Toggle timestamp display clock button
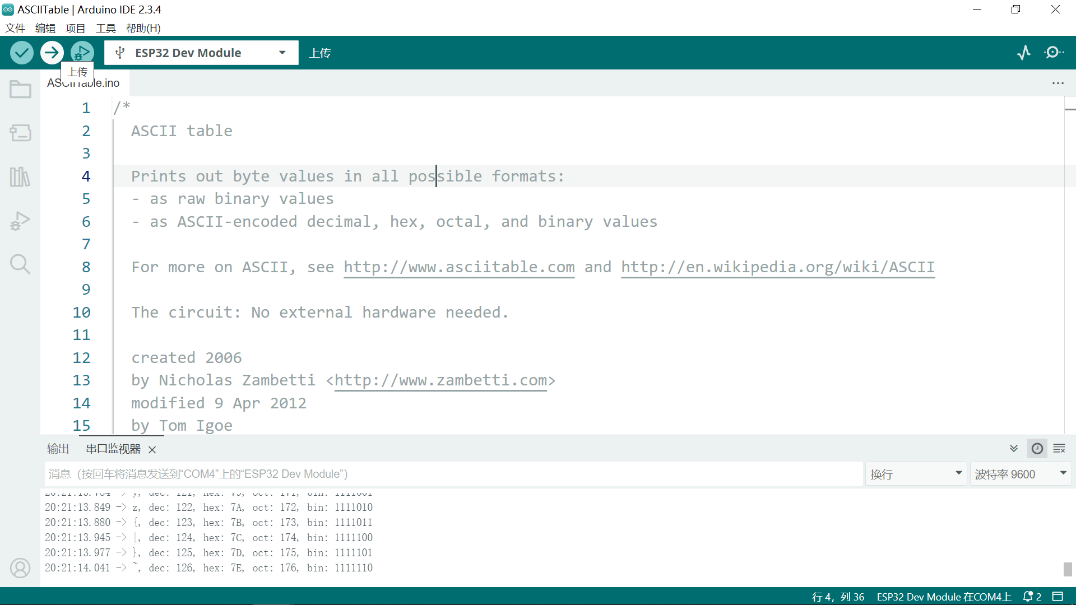Image resolution: width=1076 pixels, height=605 pixels. coord(1037,449)
